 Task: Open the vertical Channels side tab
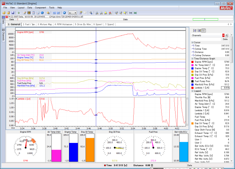pos(3,35)
